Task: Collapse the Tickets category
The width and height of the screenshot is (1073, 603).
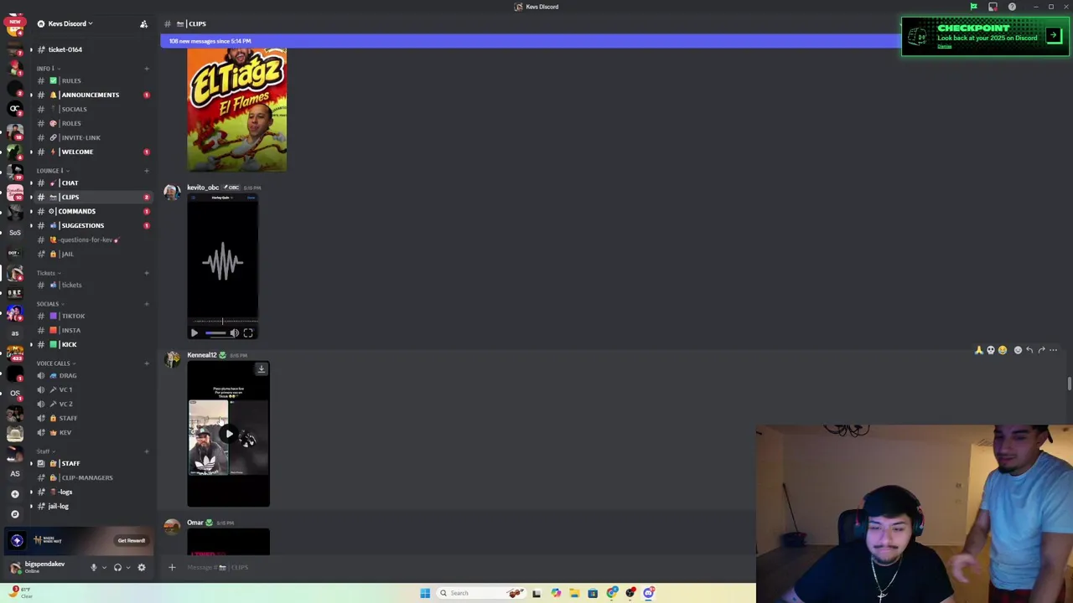Action: (48, 272)
